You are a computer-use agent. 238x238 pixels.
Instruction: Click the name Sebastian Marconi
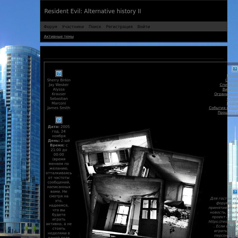coord(59,101)
